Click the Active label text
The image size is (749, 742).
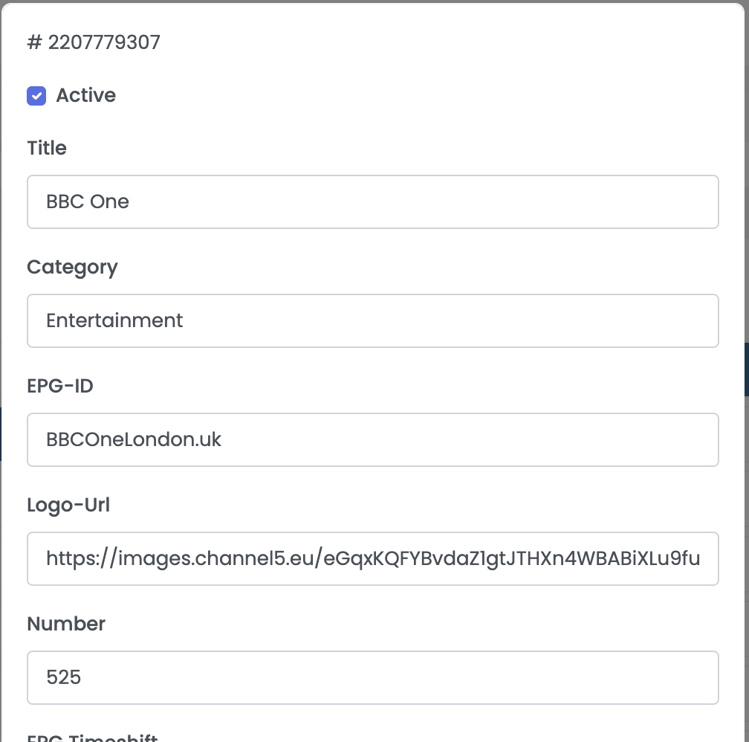pos(86,96)
